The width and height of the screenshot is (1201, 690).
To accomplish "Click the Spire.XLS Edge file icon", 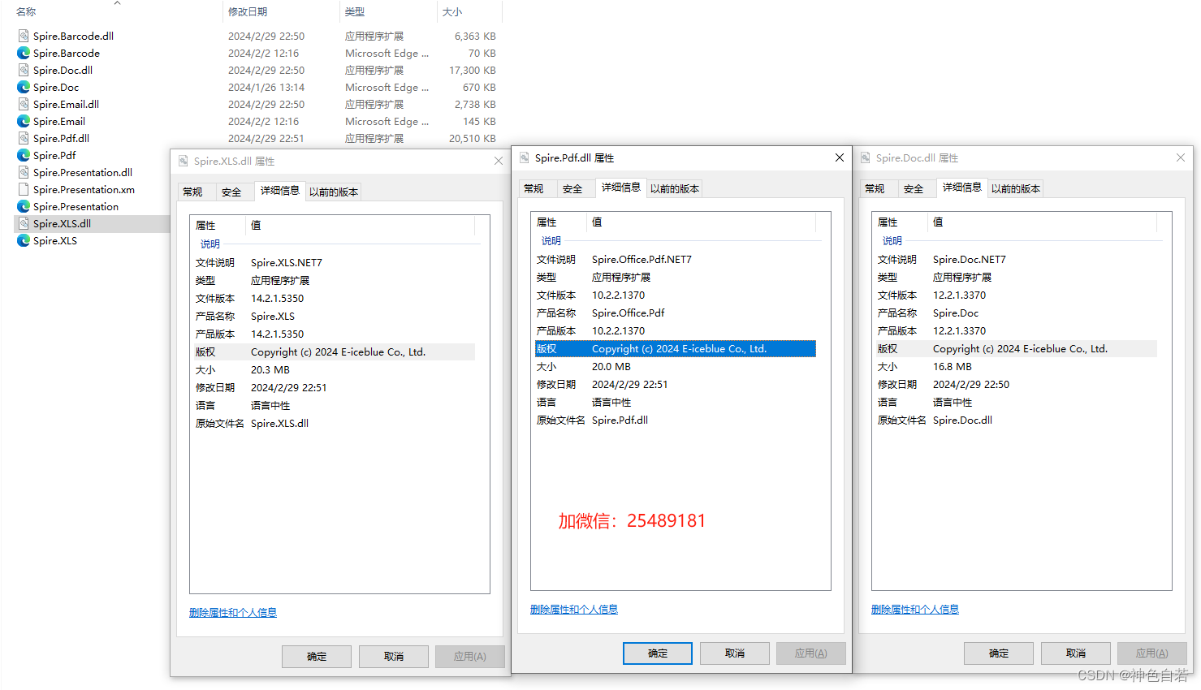I will click(24, 240).
